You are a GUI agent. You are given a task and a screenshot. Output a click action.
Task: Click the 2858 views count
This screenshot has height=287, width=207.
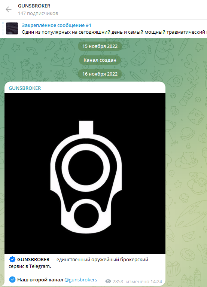pyautogui.click(x=118, y=281)
